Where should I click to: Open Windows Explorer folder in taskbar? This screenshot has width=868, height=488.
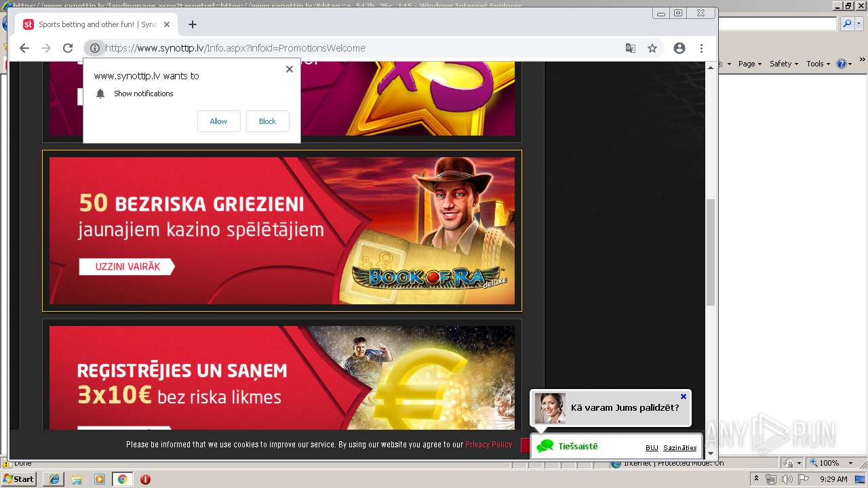[77, 479]
